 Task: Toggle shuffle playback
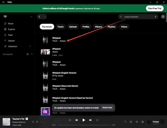[x=70, y=120]
